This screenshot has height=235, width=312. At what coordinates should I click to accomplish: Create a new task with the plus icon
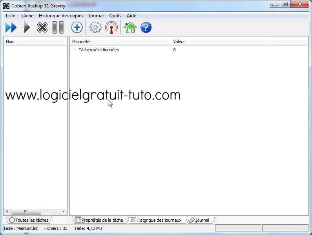coord(77,27)
